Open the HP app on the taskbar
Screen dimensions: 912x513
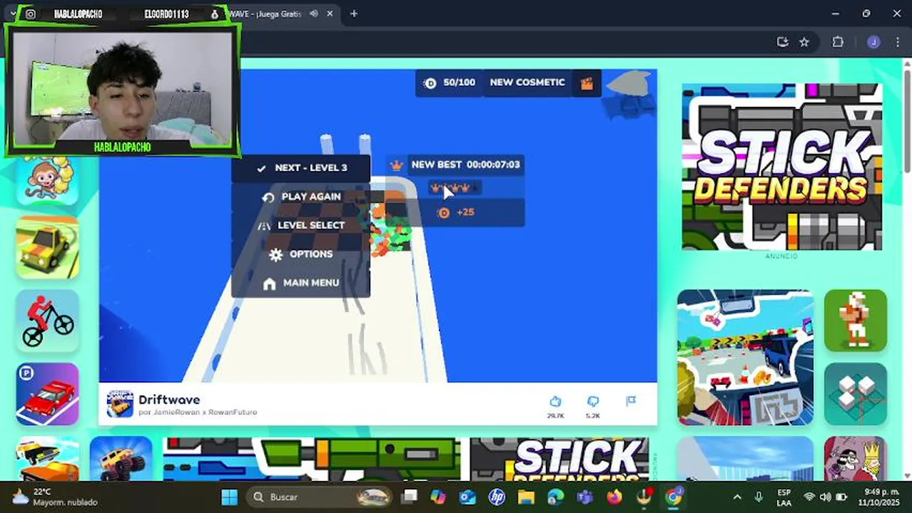(x=497, y=497)
